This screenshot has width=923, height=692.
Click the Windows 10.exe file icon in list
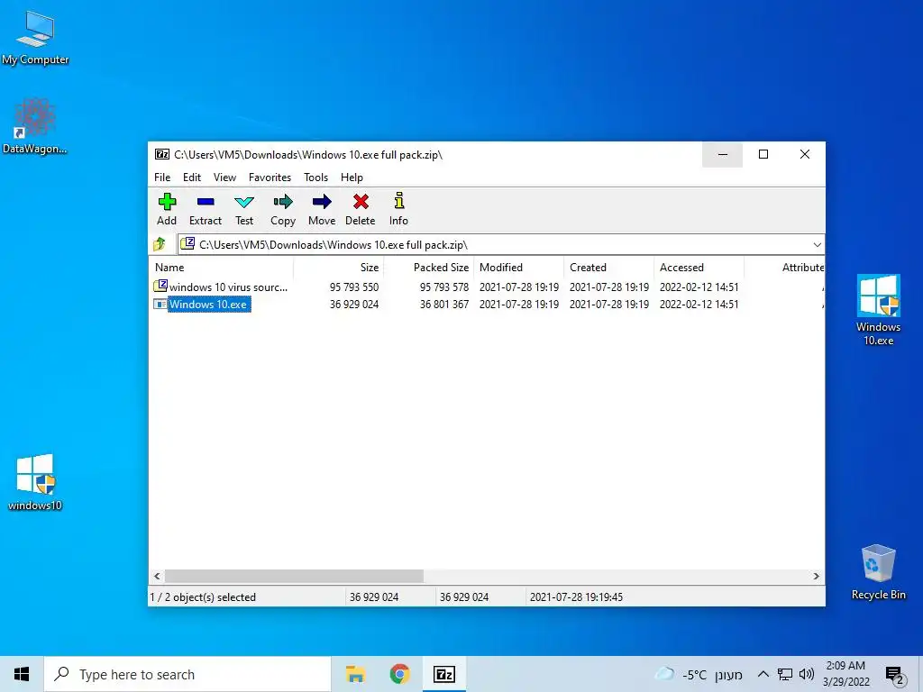click(160, 305)
